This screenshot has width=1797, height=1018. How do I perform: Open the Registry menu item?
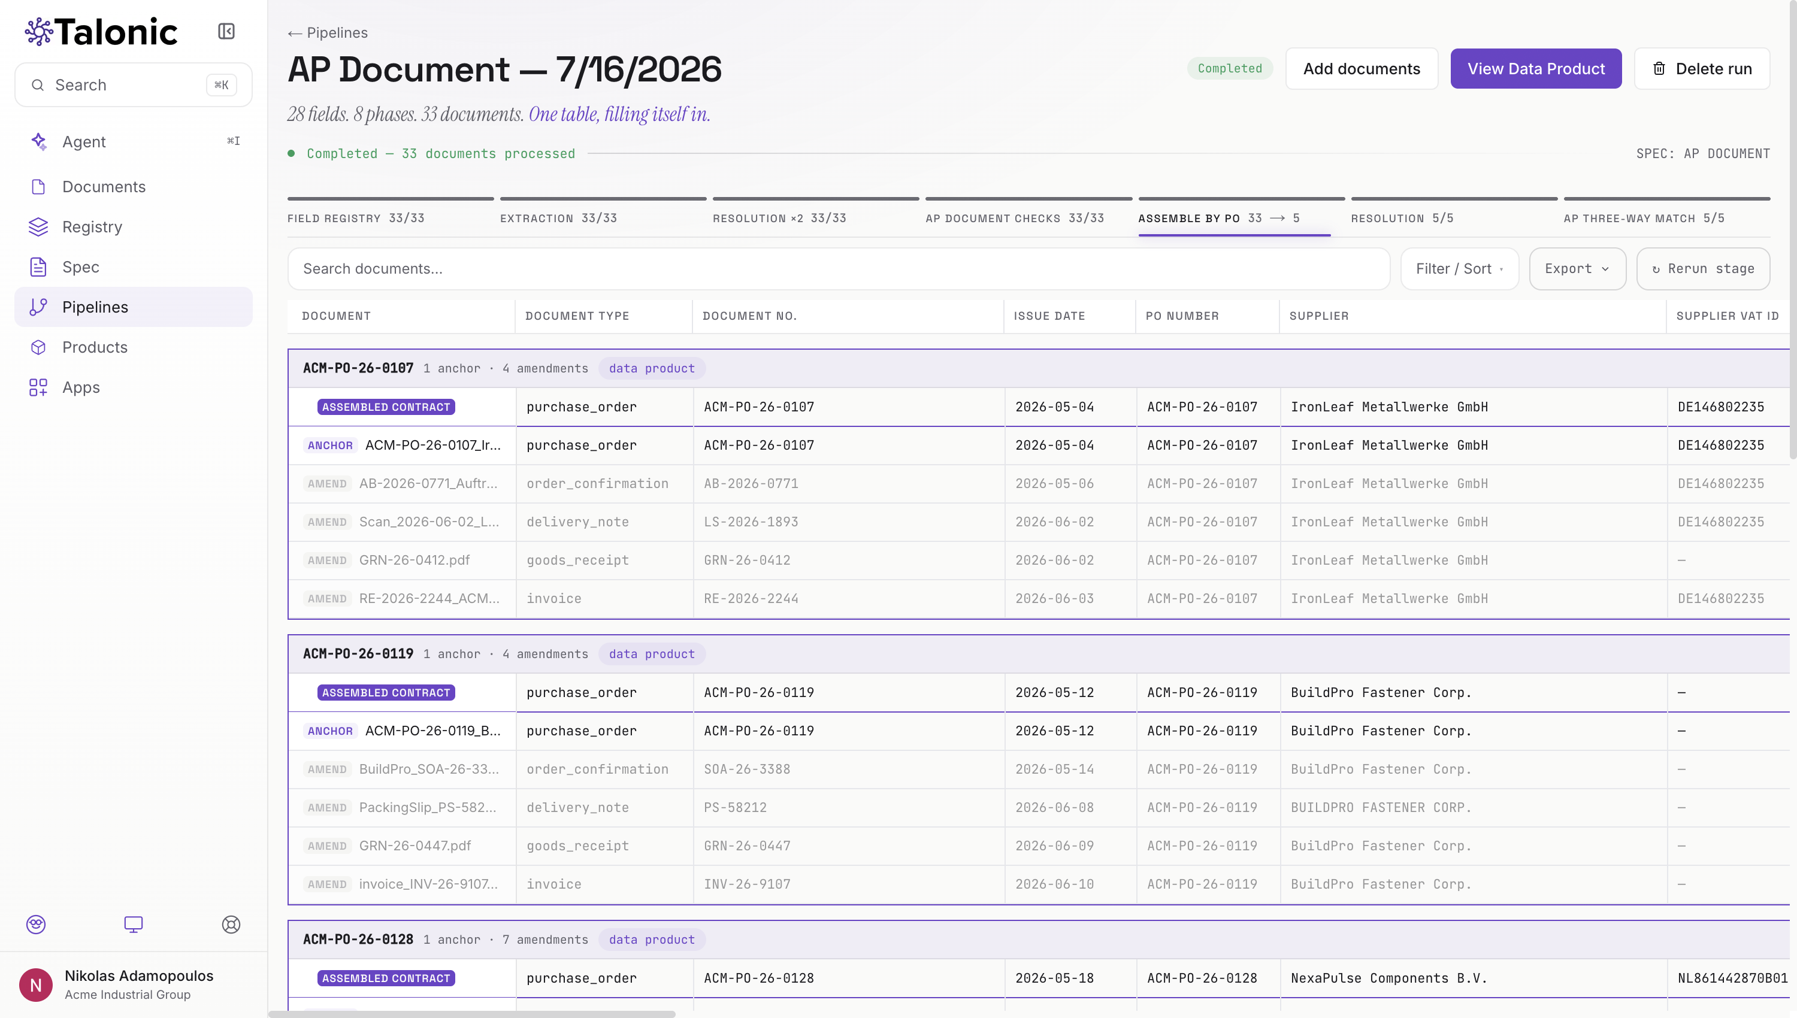(133, 226)
